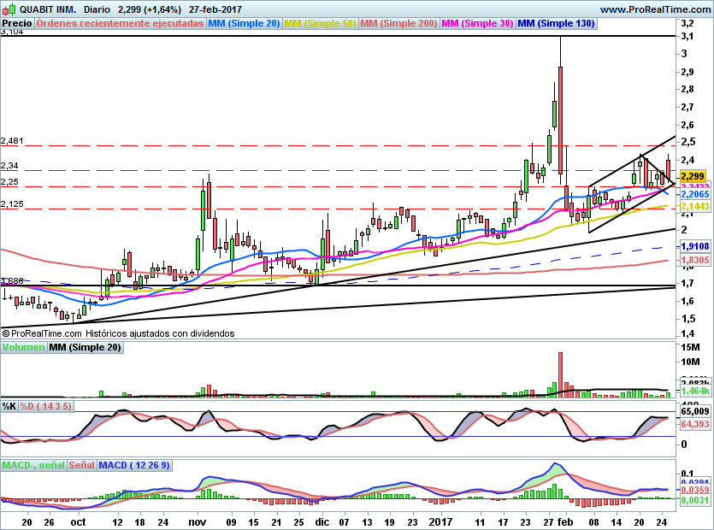This screenshot has height=530, width=714.
Task: Click the 2,481 resistance level label
Action: click(x=12, y=141)
